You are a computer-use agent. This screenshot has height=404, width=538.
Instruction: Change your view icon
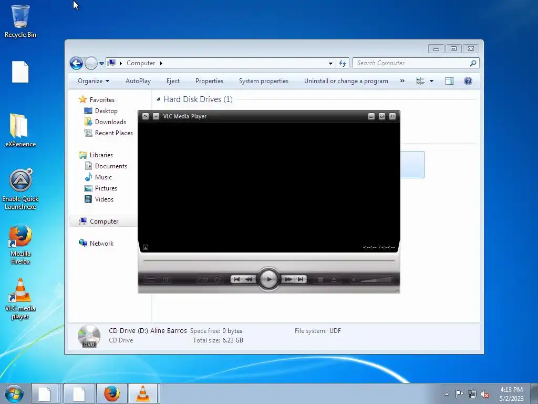click(420, 81)
